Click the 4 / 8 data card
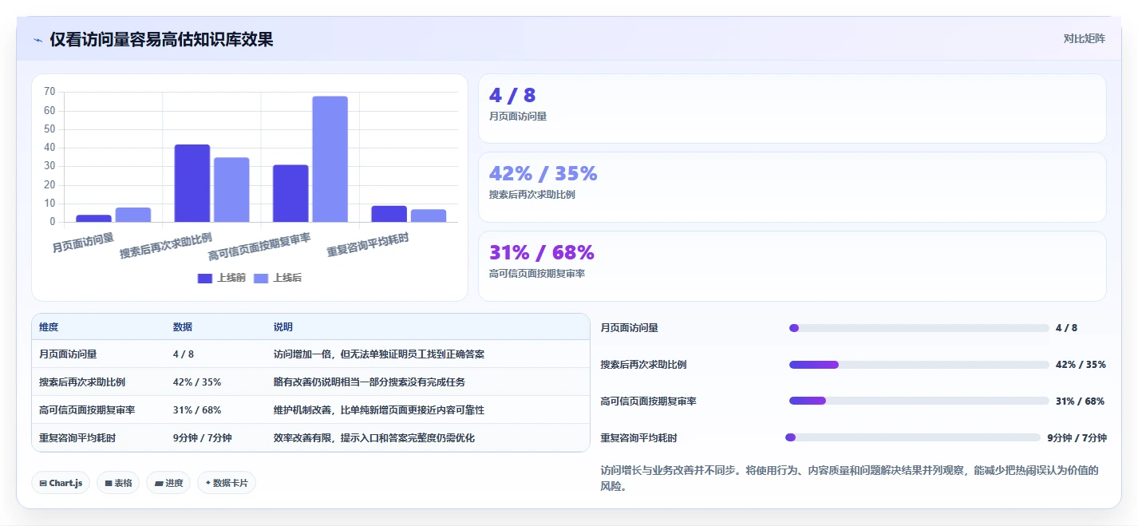 pos(792,109)
